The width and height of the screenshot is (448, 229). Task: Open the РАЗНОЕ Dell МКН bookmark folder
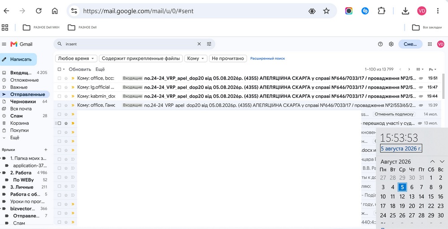pos(41,27)
